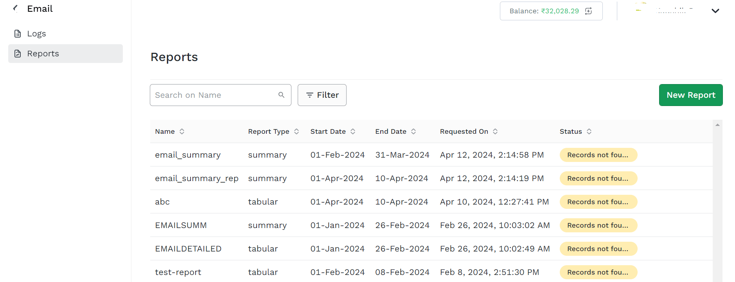The width and height of the screenshot is (735, 282).
Task: Click end date 08-Feb-2024
Action: (x=402, y=272)
